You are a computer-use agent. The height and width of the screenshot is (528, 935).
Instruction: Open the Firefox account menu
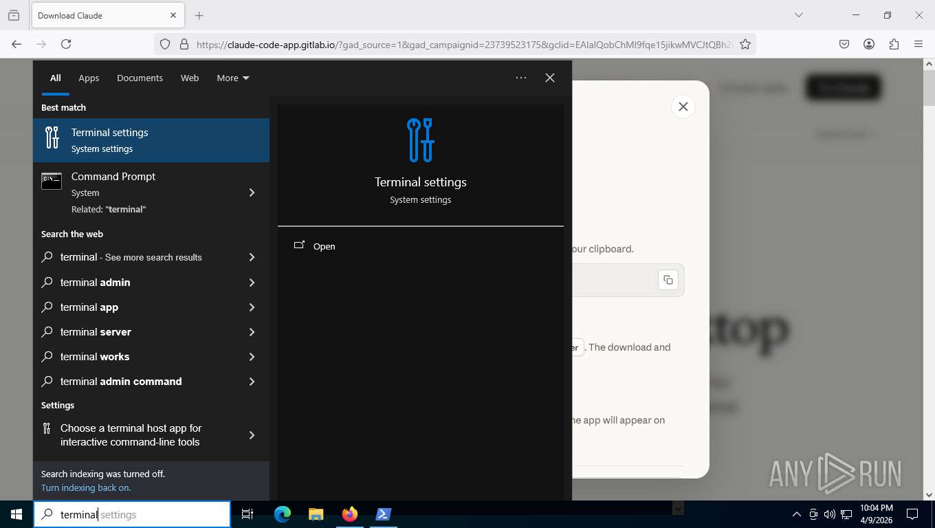click(x=869, y=44)
